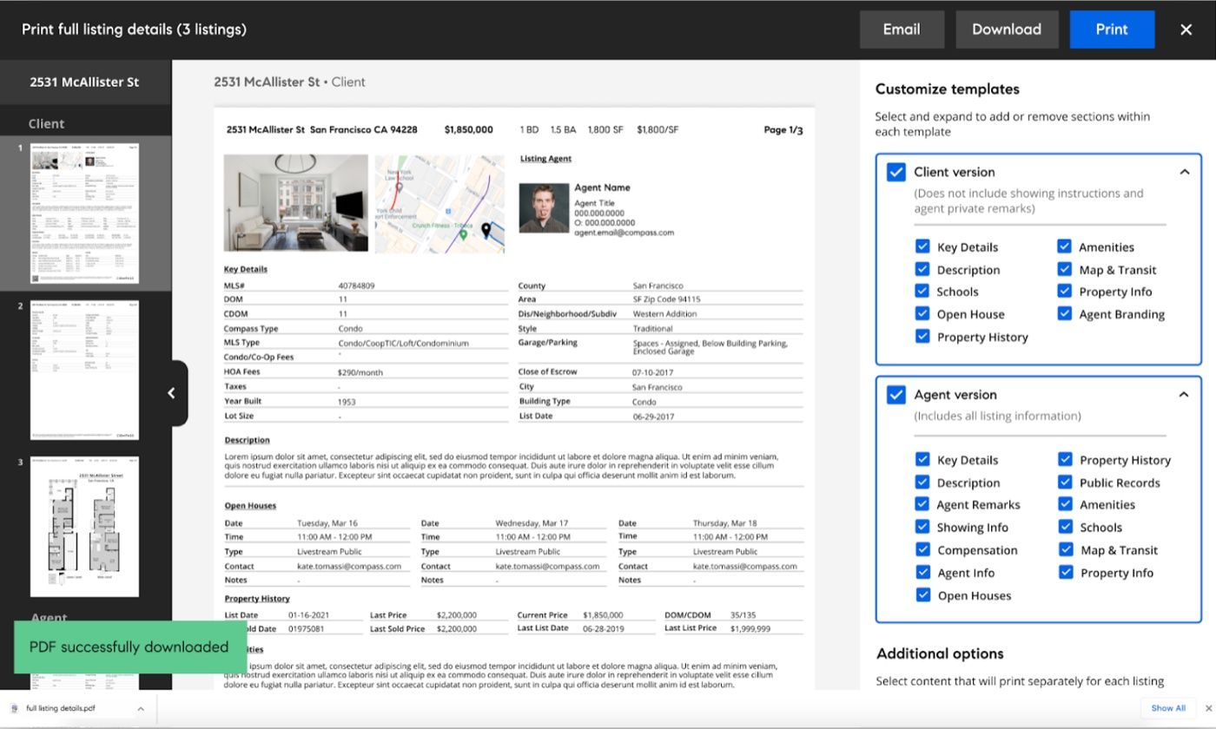
Task: Close the print dialog with the X icon
Action: 1186,30
